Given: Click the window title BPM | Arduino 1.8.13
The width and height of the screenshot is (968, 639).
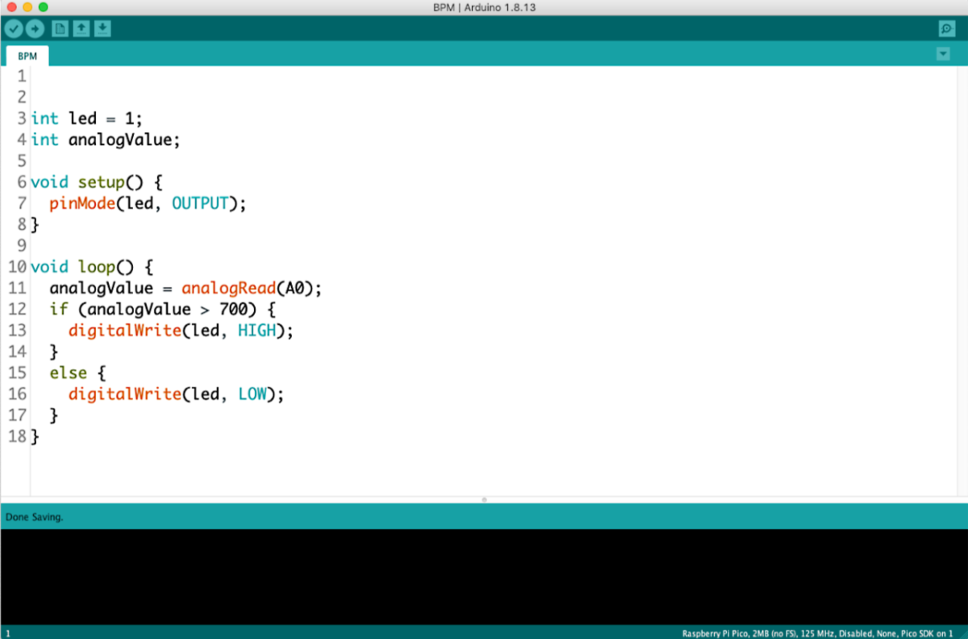Looking at the screenshot, I should coord(484,8).
